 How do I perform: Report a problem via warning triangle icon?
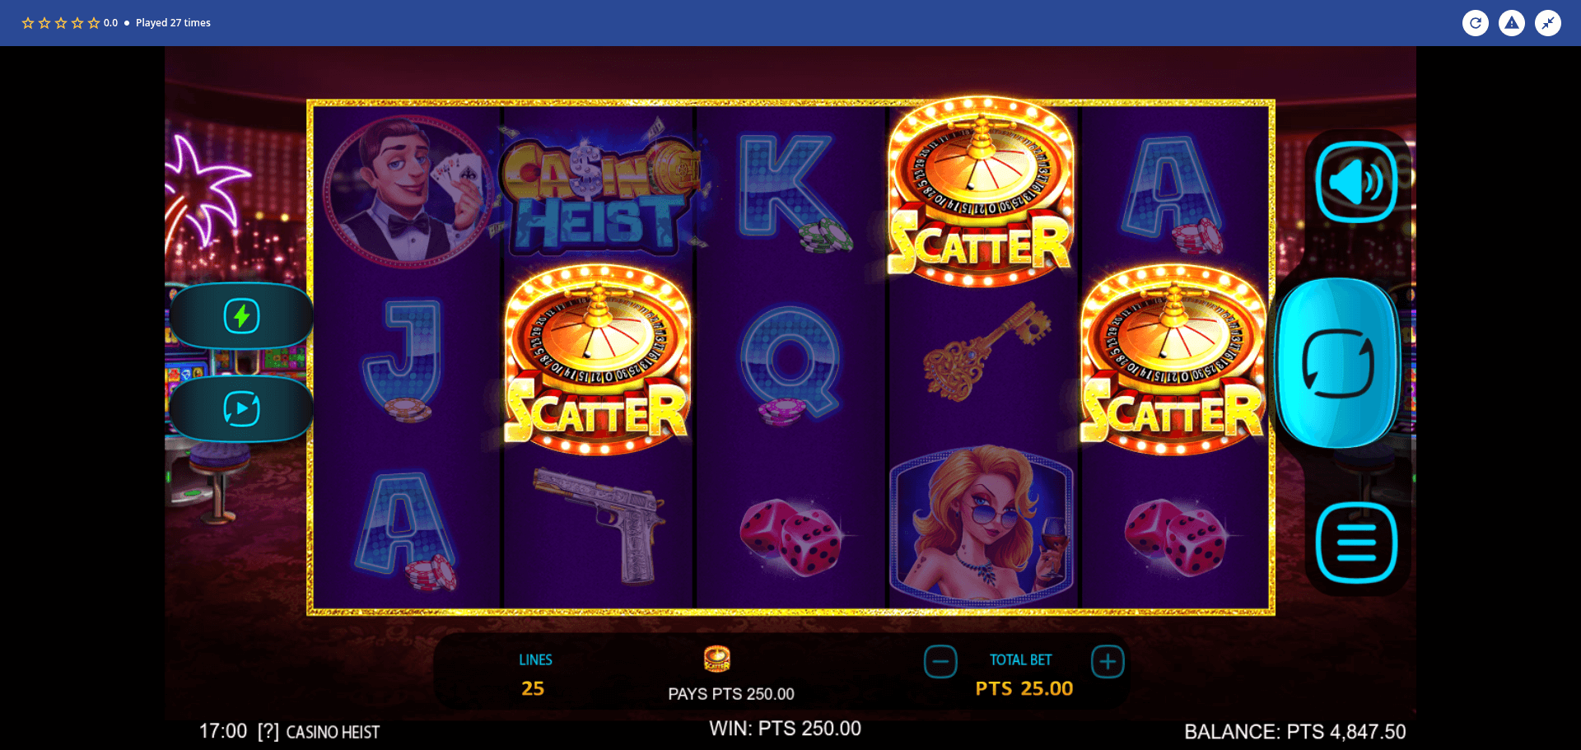1512,23
